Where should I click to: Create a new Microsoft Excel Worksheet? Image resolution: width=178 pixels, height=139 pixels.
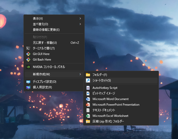point(121,116)
